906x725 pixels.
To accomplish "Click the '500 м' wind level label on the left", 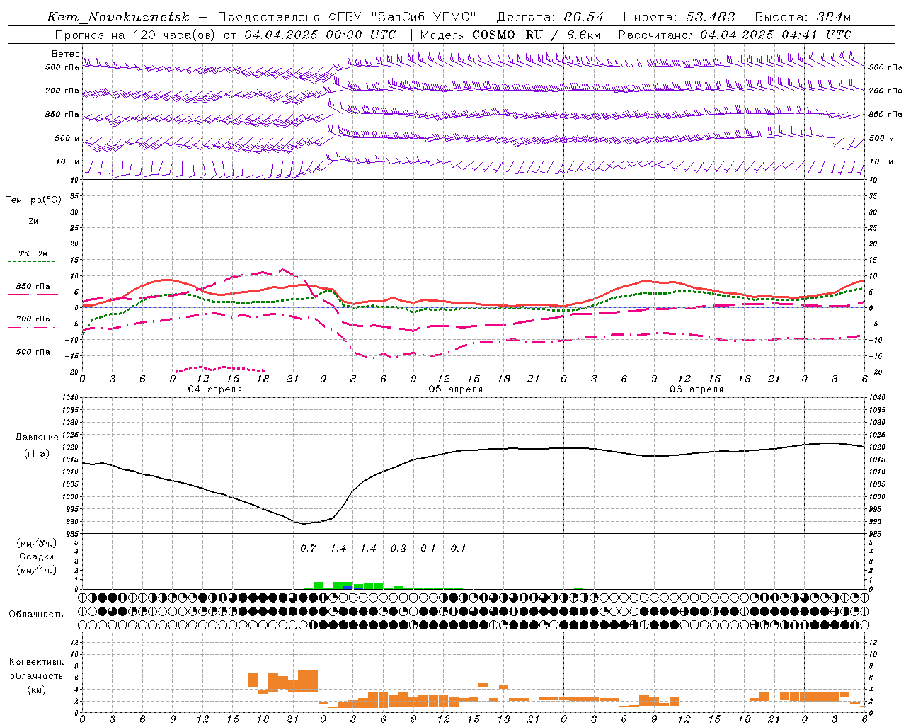I will tap(67, 139).
